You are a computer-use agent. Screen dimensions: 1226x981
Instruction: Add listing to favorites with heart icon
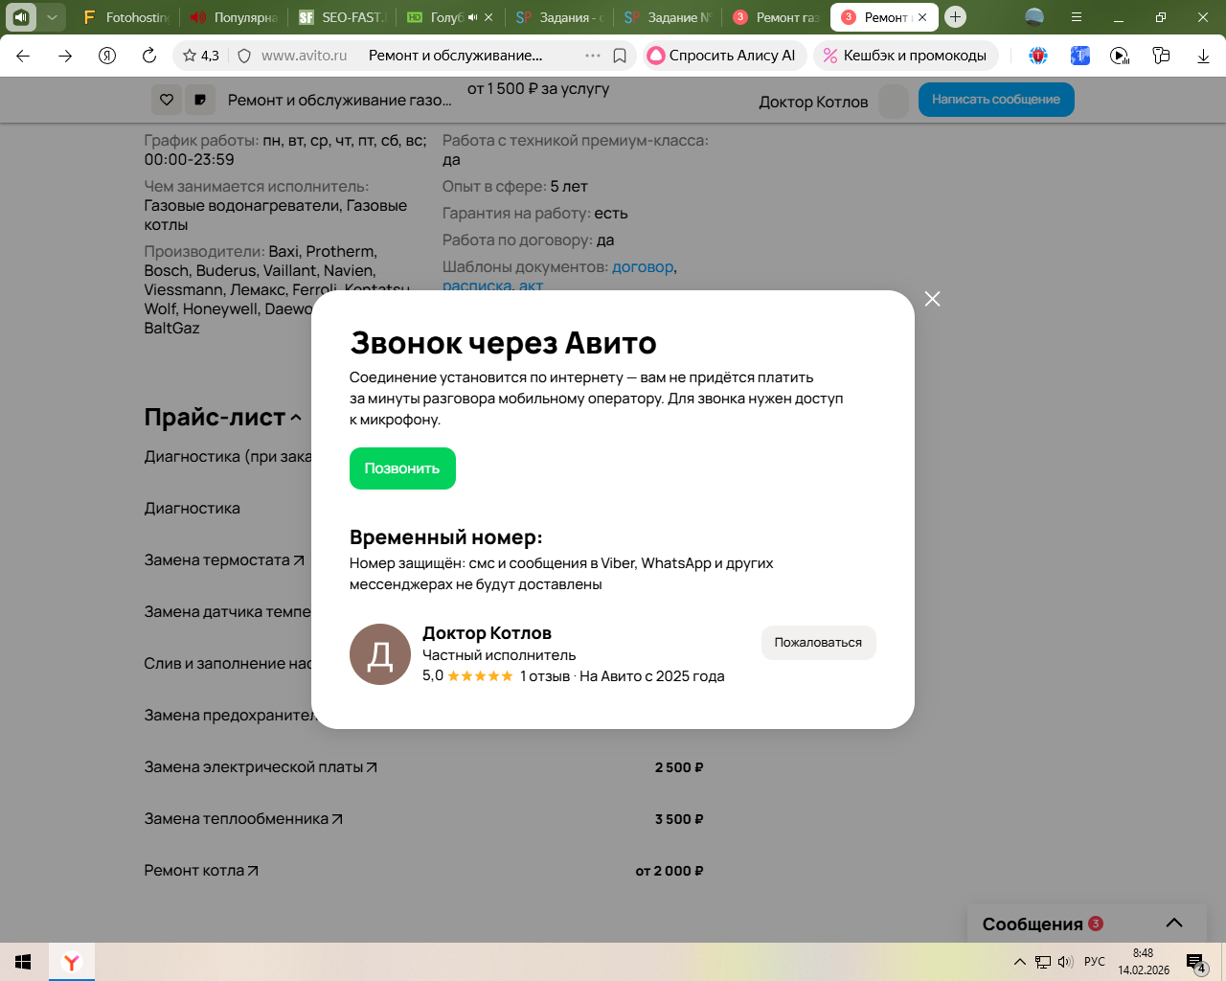167,100
